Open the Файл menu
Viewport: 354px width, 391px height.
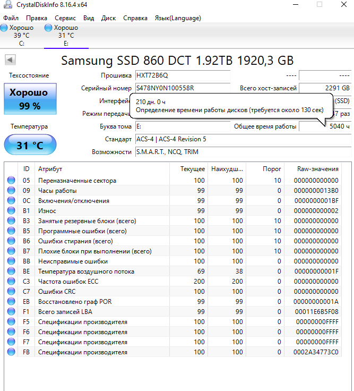click(x=11, y=18)
